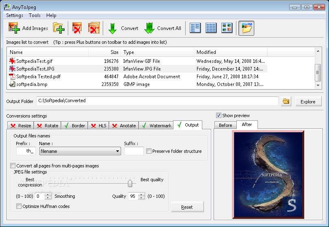Image resolution: width=329 pixels, height=227 pixels.
Task: Click the Convert All label on toolbar
Action: click(x=169, y=28)
